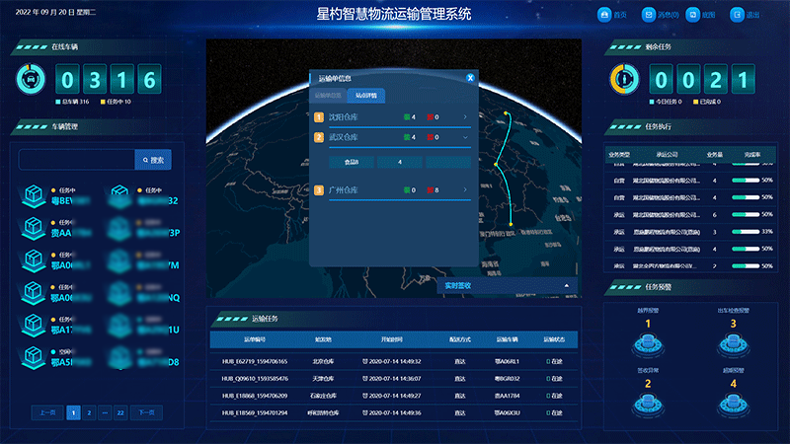Collapse the 武汉仓库 expanded row
This screenshot has height=444, width=790.
pos(465,137)
